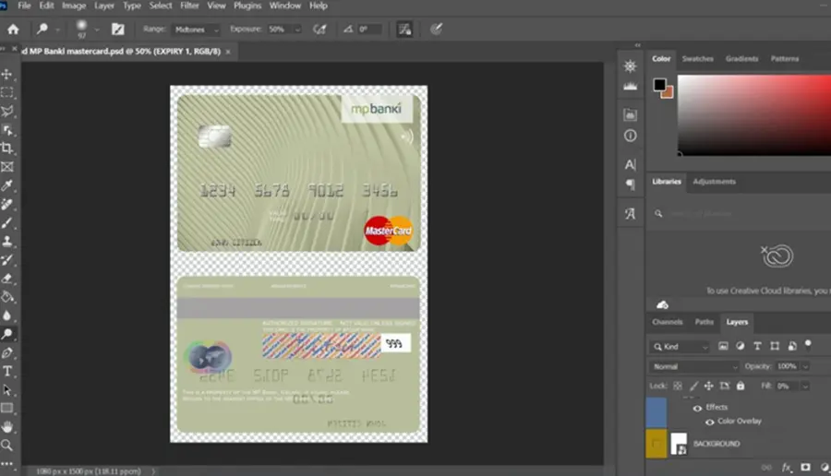The height and width of the screenshot is (476, 831).
Task: Expand the layer Kind filter dropdown
Action: (680, 347)
